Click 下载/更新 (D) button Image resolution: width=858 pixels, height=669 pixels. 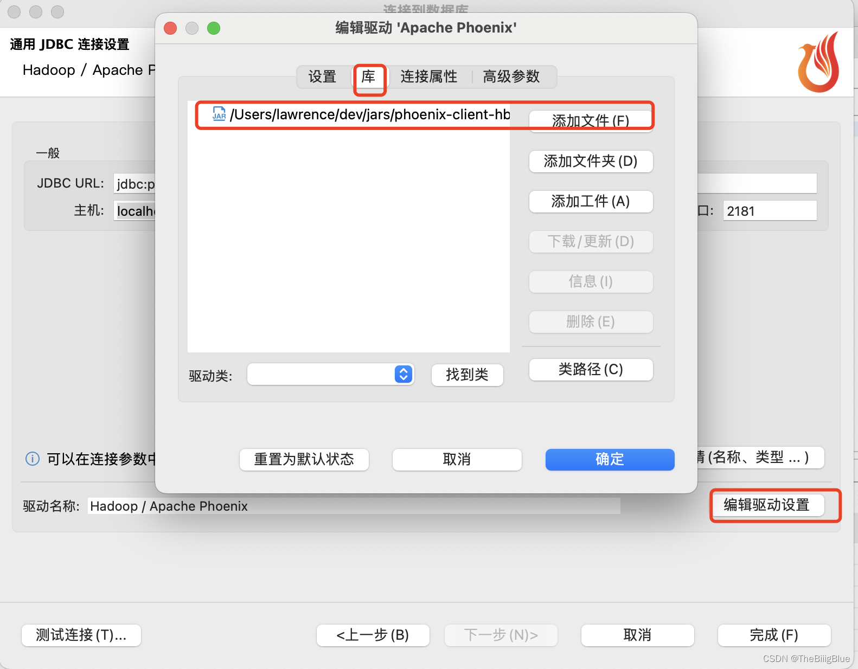point(591,241)
